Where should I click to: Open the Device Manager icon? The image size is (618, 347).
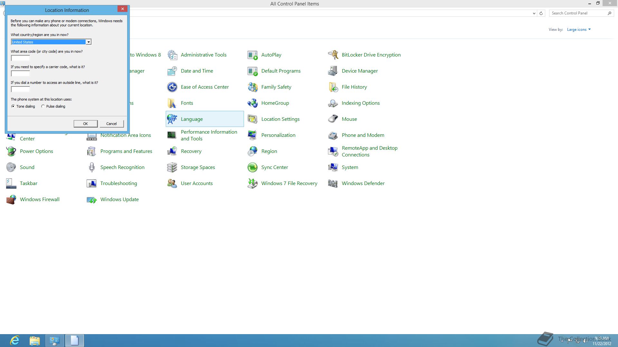coord(333,71)
